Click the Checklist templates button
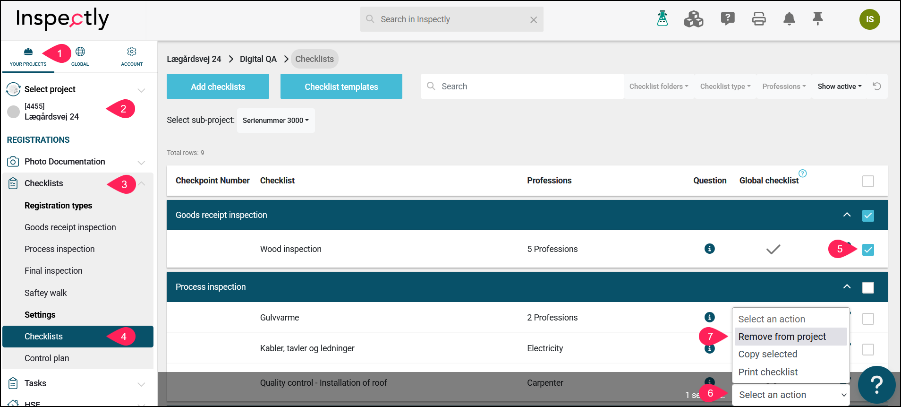 [x=341, y=87]
